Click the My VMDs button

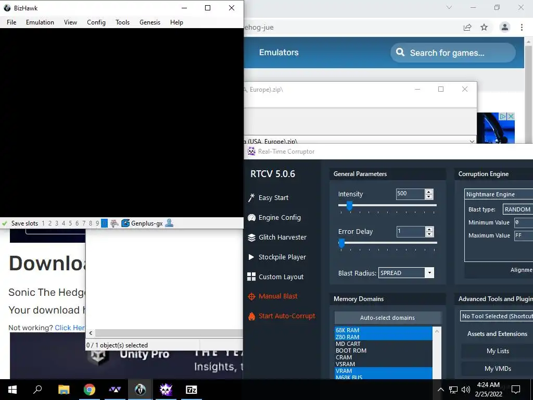tap(498, 369)
